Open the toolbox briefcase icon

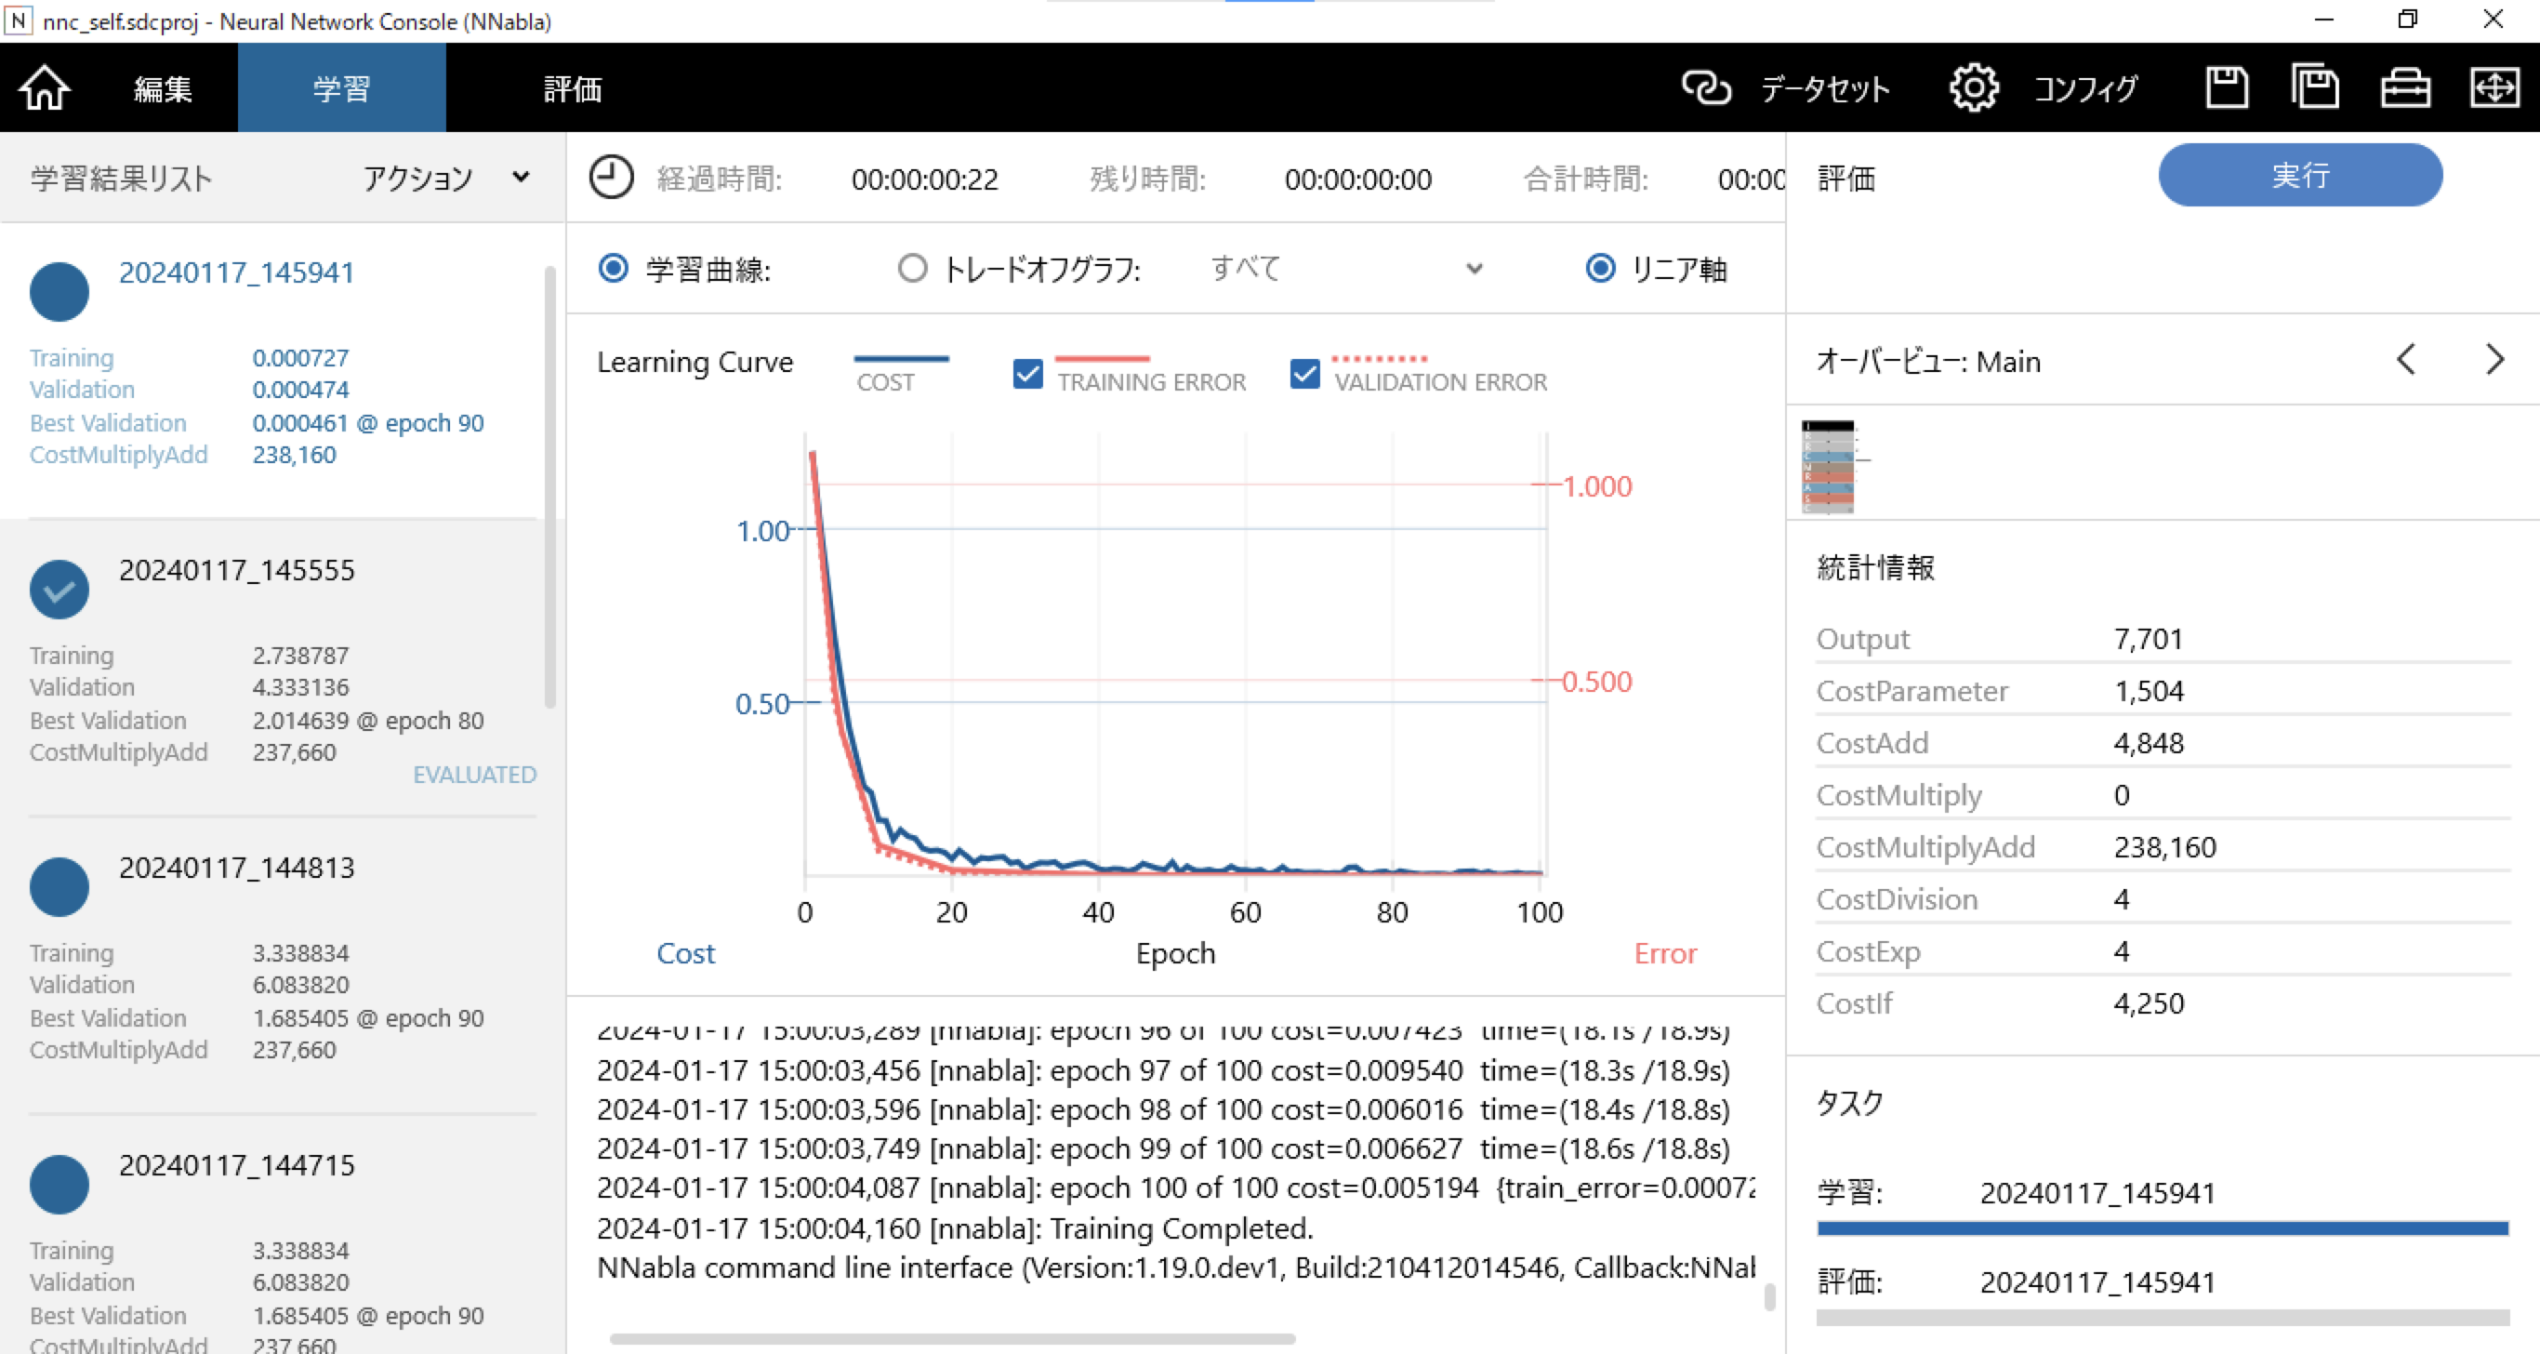click(x=2404, y=88)
